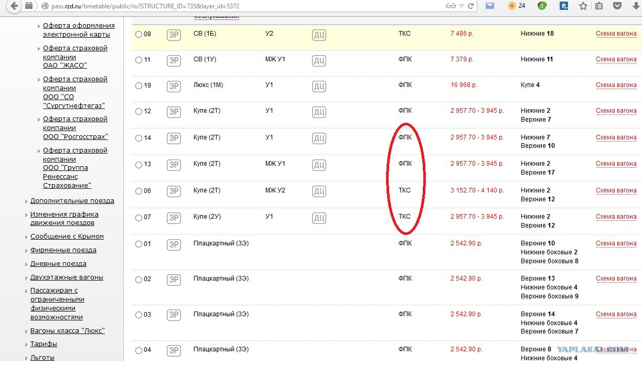Click the folder icon next to the back arrow
642x365 pixels.
(x=29, y=6)
